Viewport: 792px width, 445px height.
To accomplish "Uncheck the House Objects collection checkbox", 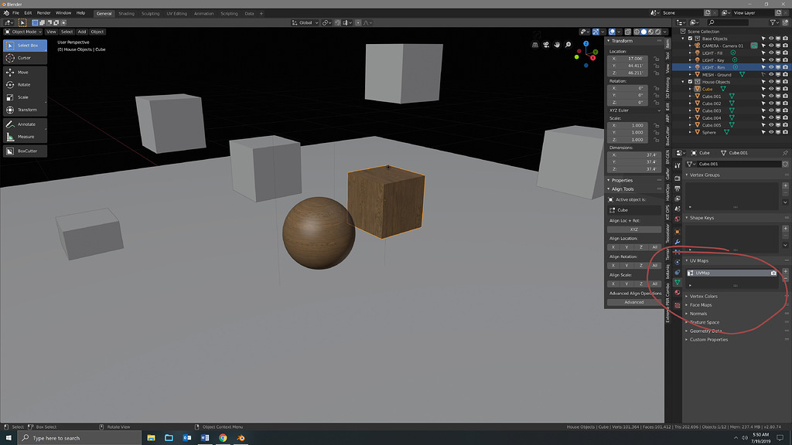I will (691, 82).
